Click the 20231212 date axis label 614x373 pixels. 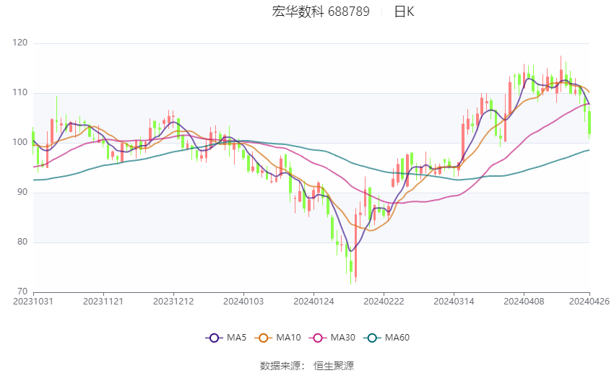173,301
